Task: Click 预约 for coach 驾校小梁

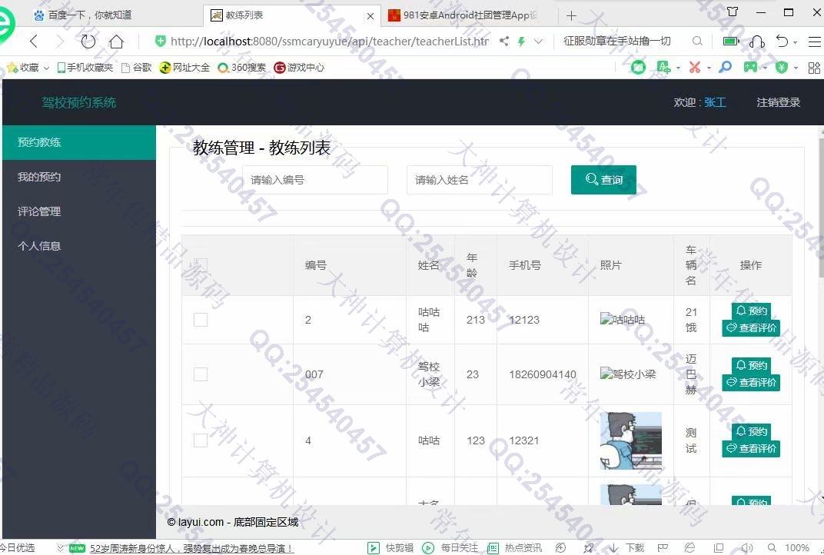Action: click(751, 365)
